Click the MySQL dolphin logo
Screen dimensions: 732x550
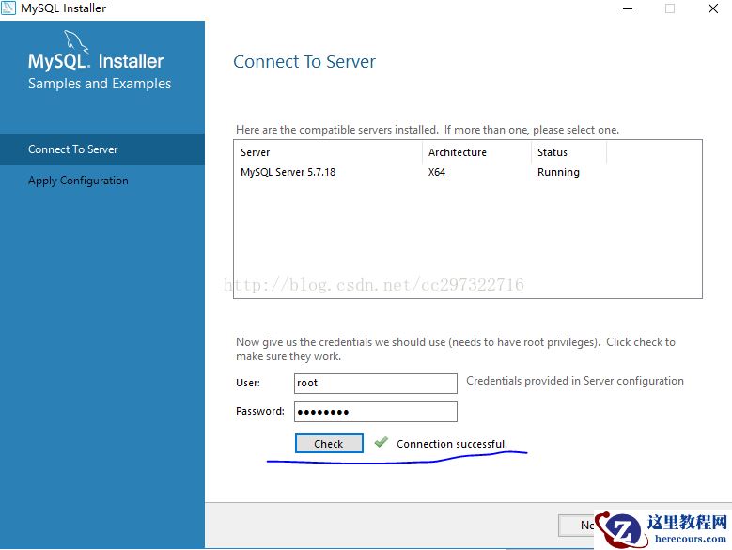pos(76,41)
